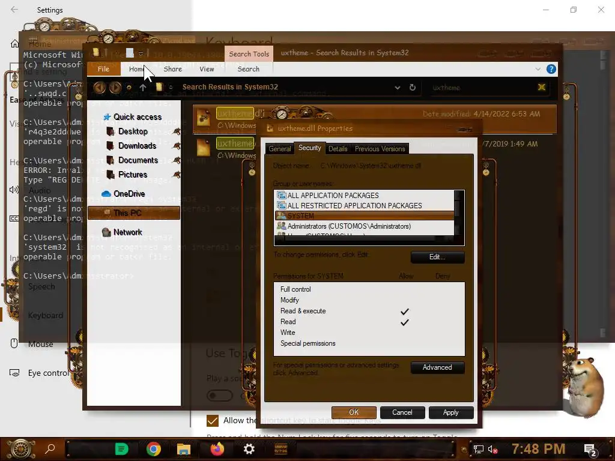
Task: Open Quick Access Toolbar customize dropdown
Action: pos(141,53)
